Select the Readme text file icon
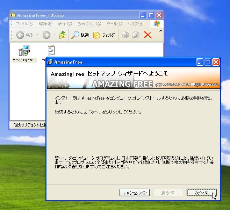The width and height of the screenshot is (230, 210). pos(51,50)
